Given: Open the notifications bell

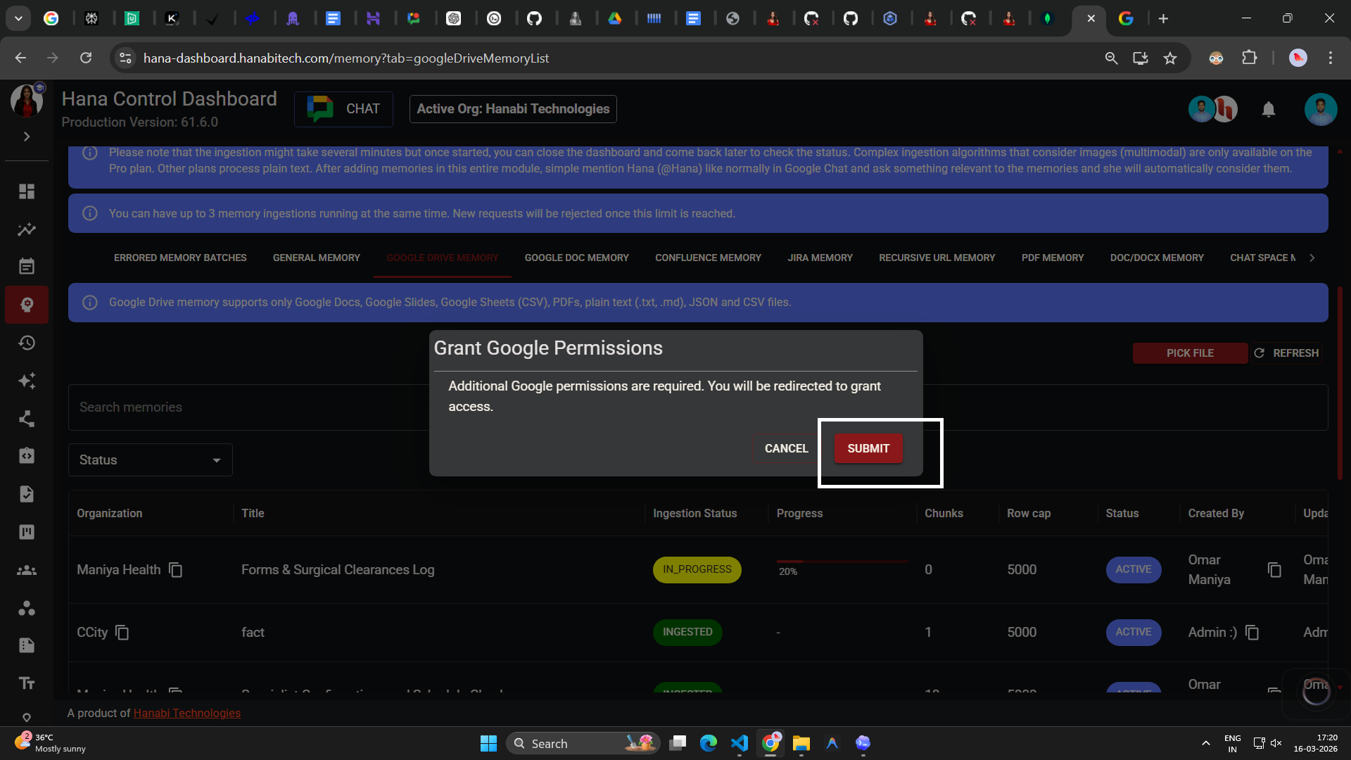Looking at the screenshot, I should [1269, 109].
